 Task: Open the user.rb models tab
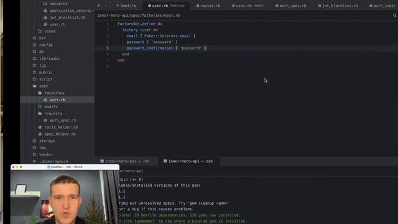[248, 6]
